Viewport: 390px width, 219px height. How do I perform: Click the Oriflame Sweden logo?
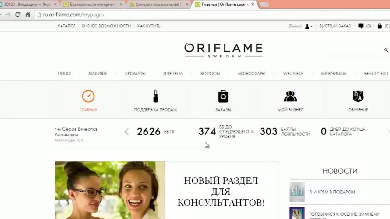(223, 50)
